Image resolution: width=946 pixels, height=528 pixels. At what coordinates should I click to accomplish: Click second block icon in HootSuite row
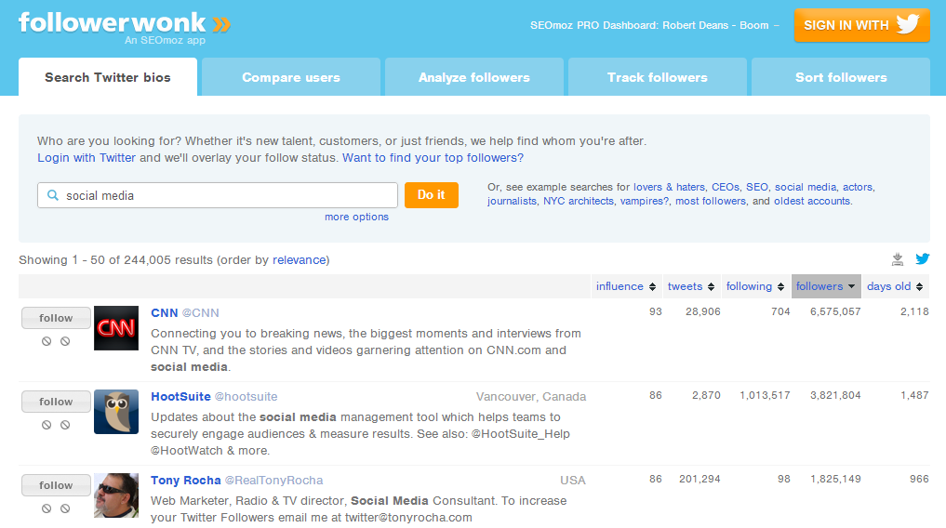point(65,425)
